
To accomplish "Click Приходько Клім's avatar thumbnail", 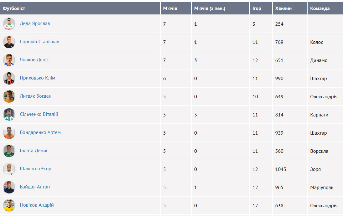I will coord(9,78).
